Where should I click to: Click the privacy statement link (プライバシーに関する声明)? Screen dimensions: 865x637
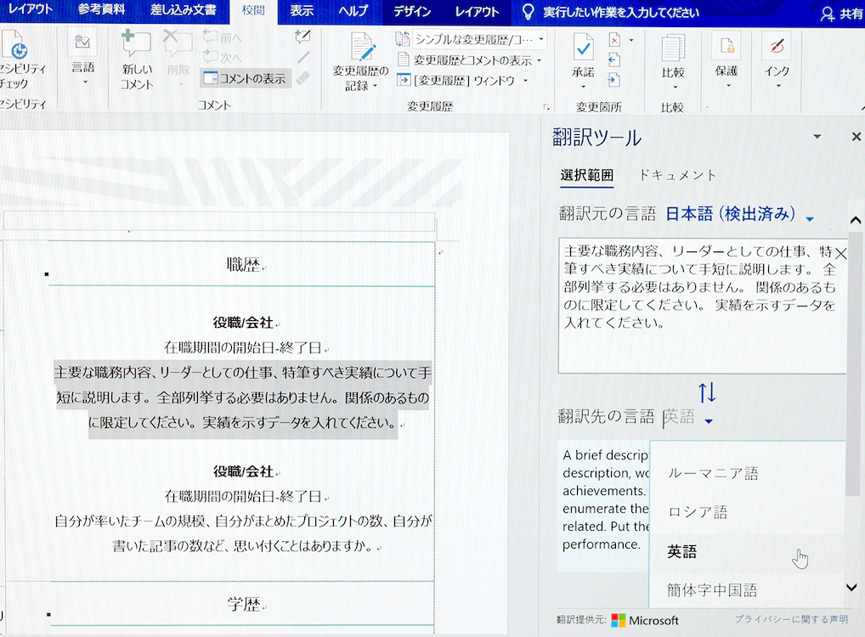tap(790, 620)
